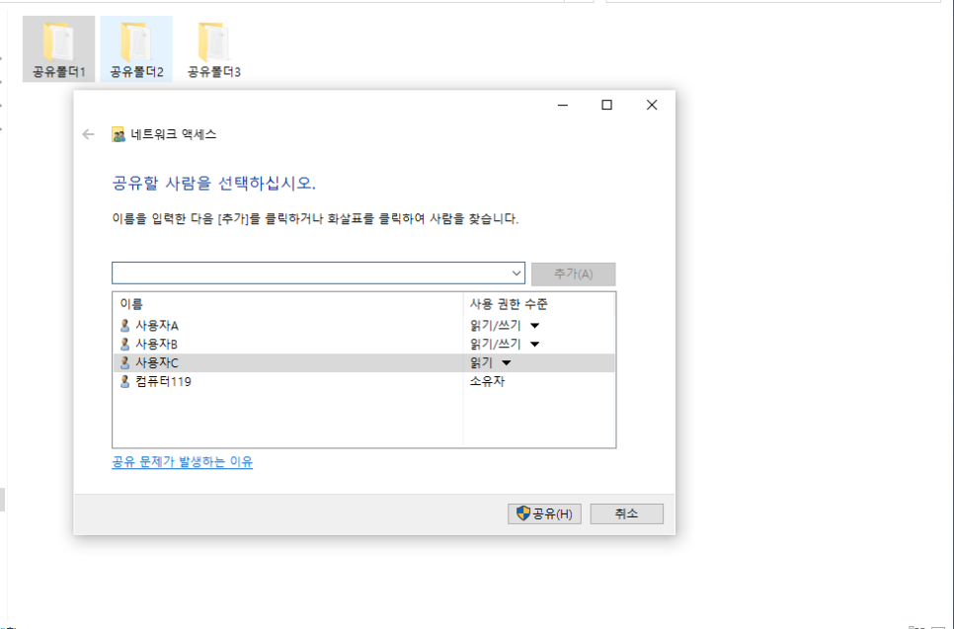The width and height of the screenshot is (954, 629).
Task: Click the back arrow in the 네트워크 액세스 dialog
Action: tap(88, 134)
